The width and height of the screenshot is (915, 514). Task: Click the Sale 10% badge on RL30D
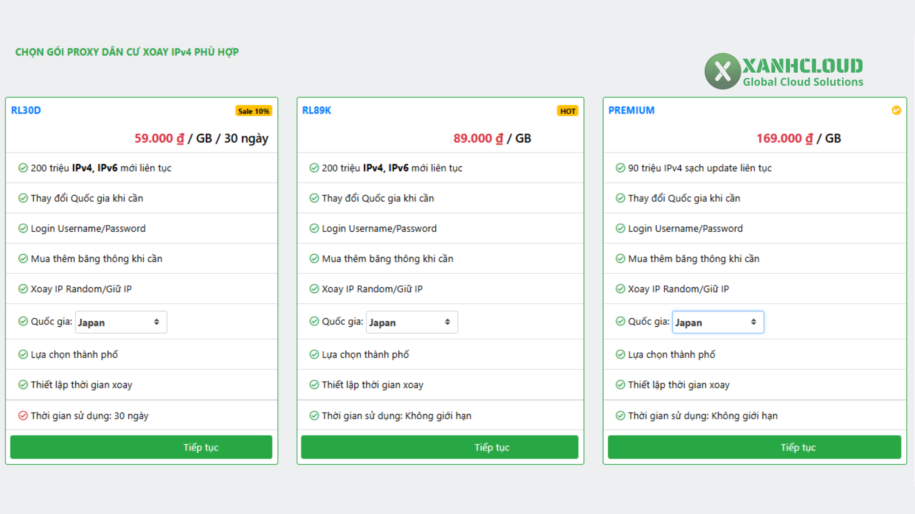point(254,111)
